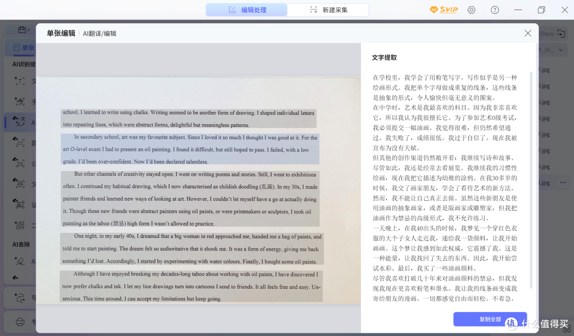Close the 单张编辑 dialog
The image size is (574, 336).
click(528, 33)
